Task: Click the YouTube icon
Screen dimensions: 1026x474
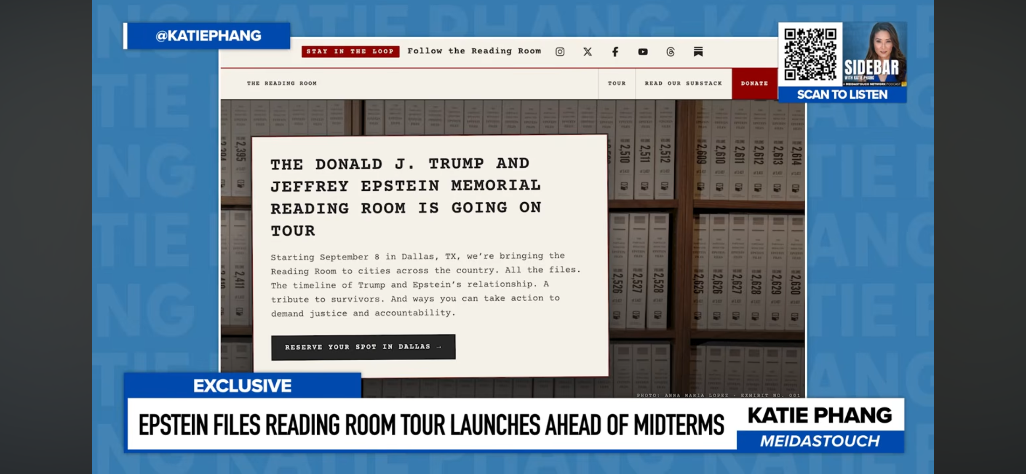Action: 643,52
